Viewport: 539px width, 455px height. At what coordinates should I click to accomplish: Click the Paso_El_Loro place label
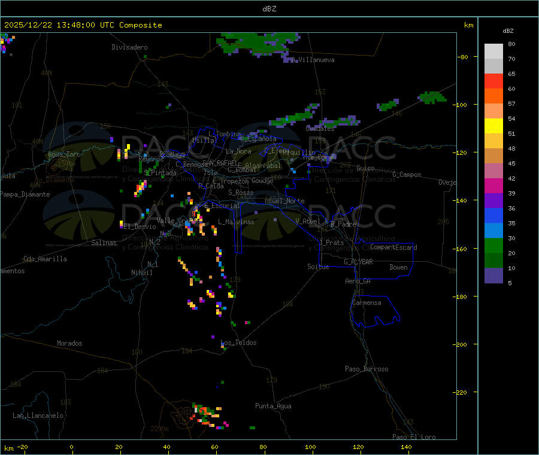pos(414,437)
